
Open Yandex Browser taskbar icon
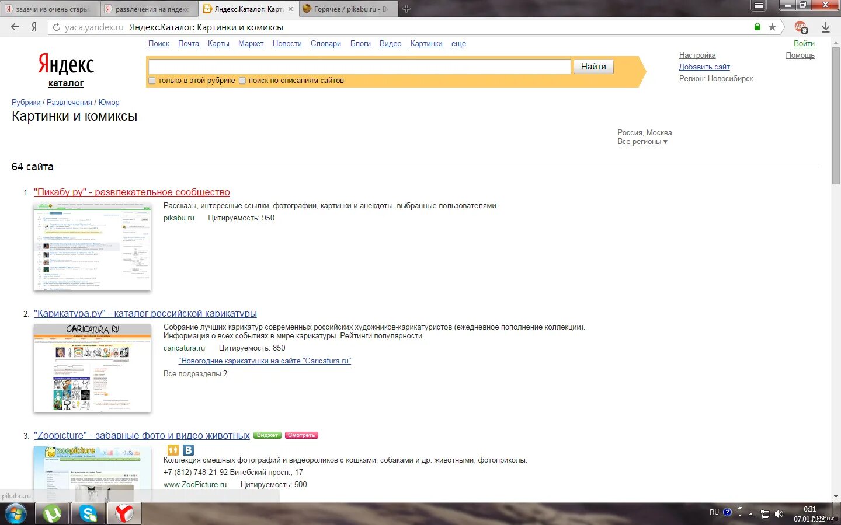pyautogui.click(x=124, y=513)
